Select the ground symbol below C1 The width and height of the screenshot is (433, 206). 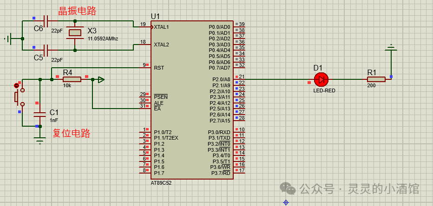[40, 141]
